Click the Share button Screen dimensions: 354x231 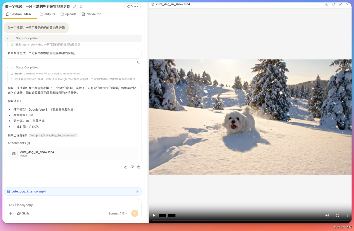point(132,6)
